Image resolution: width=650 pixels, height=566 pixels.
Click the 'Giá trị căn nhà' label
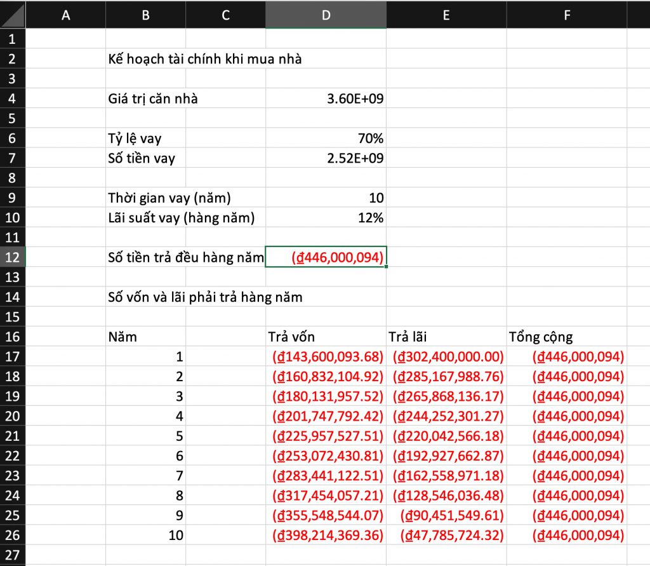tap(153, 98)
